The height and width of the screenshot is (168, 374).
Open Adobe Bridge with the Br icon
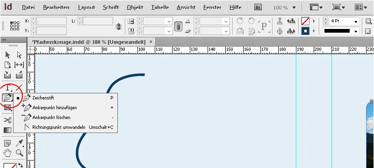tap(258, 7)
